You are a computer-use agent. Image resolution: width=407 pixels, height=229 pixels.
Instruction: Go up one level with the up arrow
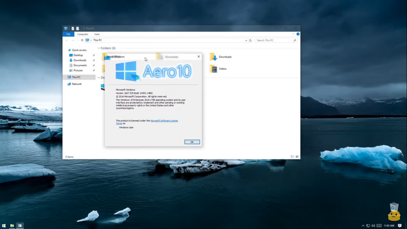82,40
